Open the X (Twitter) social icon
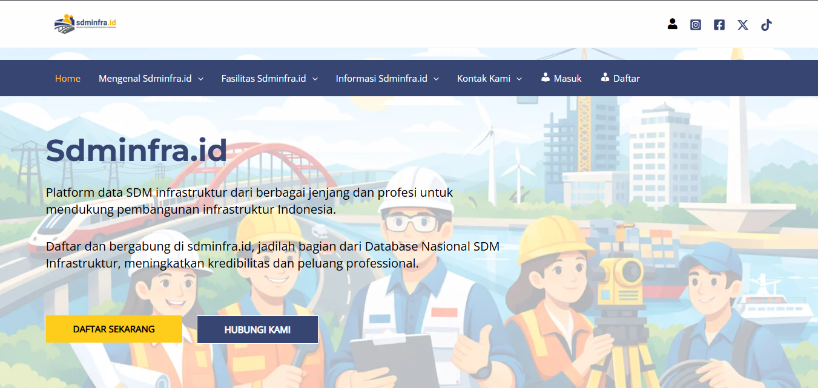 point(742,25)
